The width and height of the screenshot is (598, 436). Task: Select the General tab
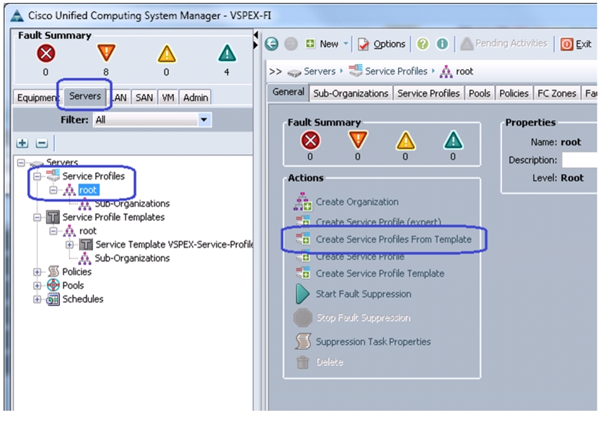(x=288, y=92)
